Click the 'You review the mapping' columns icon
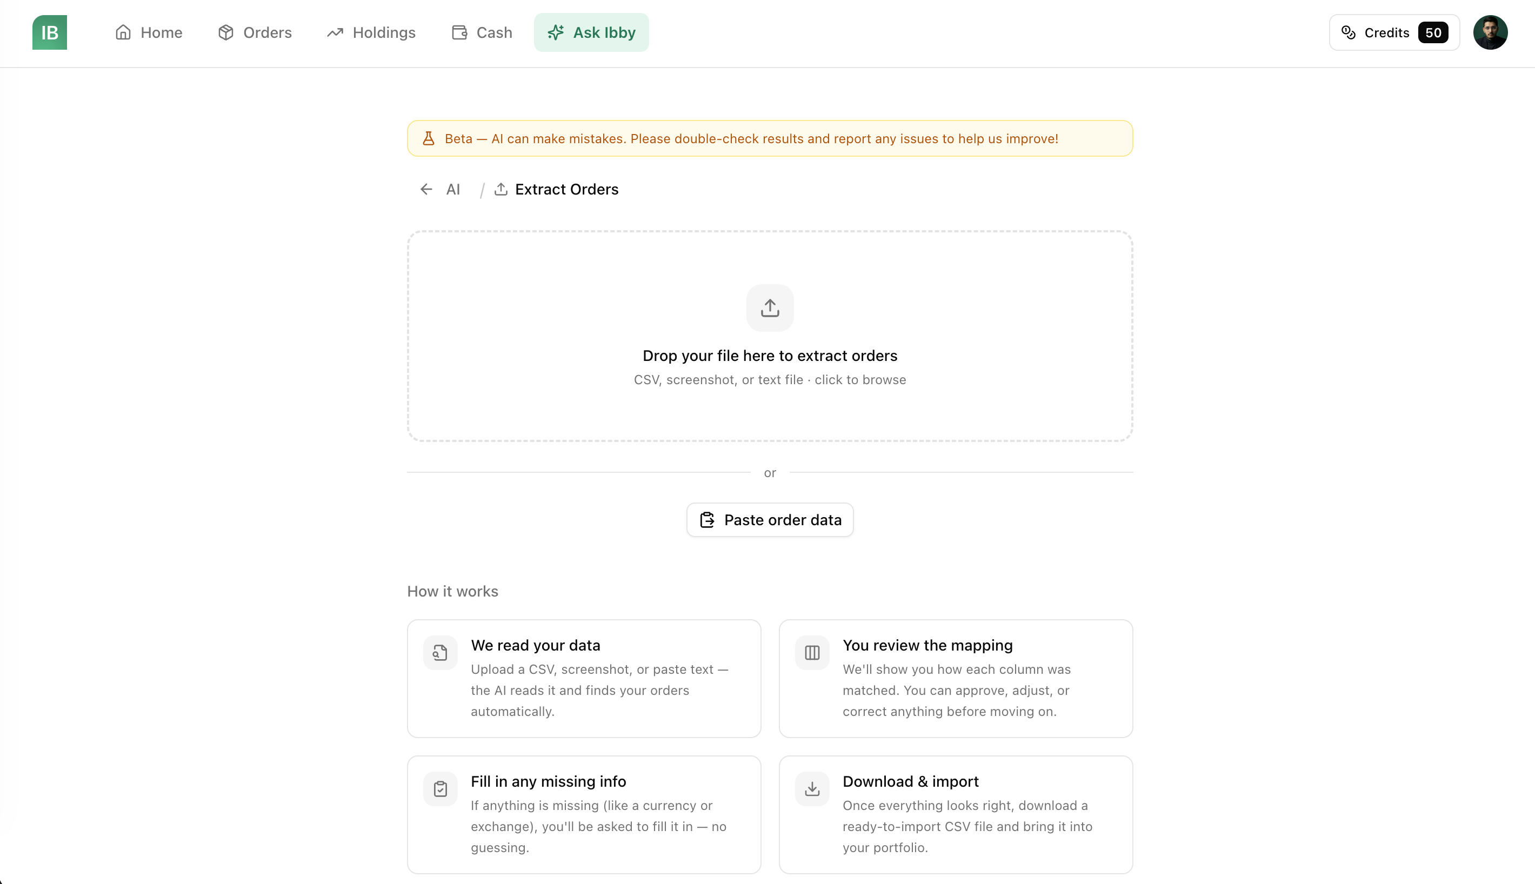 tap(812, 653)
